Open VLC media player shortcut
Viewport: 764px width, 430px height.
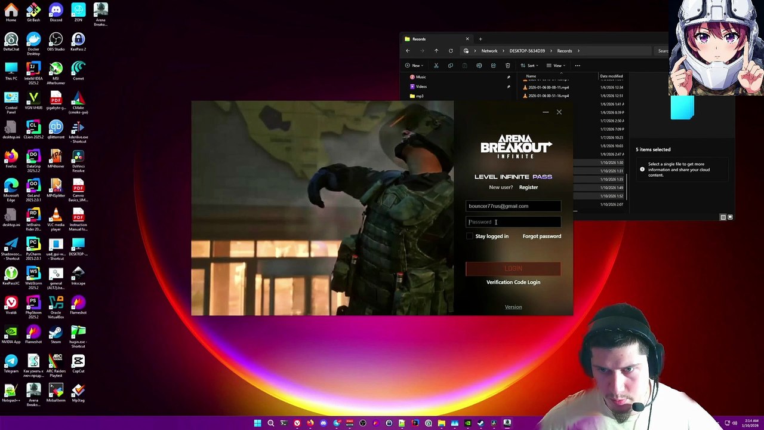[56, 220]
